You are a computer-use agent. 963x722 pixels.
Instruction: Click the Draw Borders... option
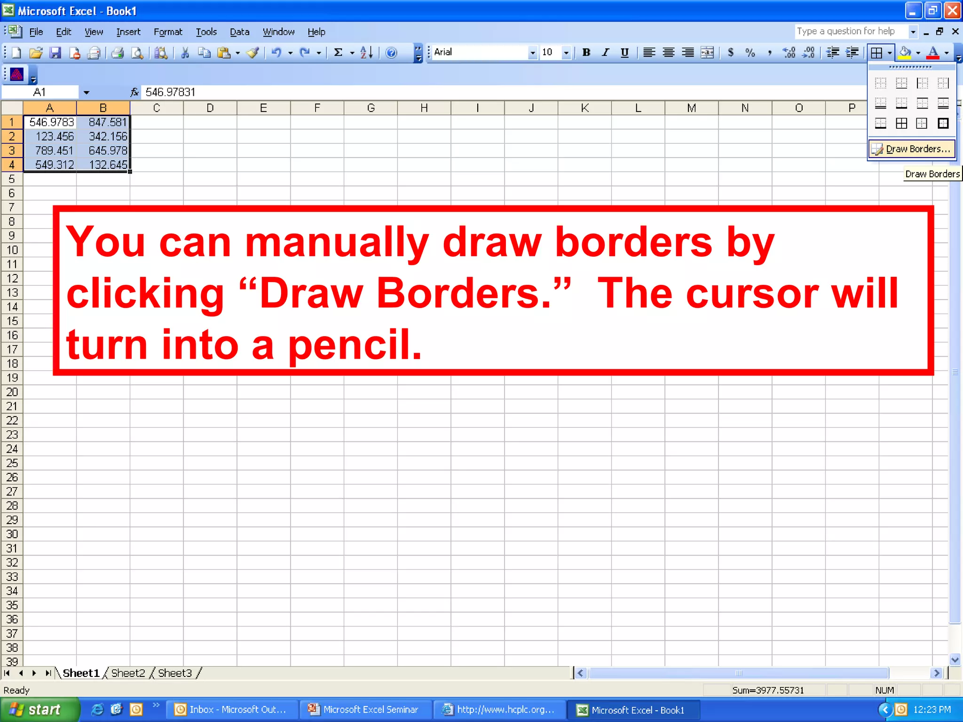(912, 149)
